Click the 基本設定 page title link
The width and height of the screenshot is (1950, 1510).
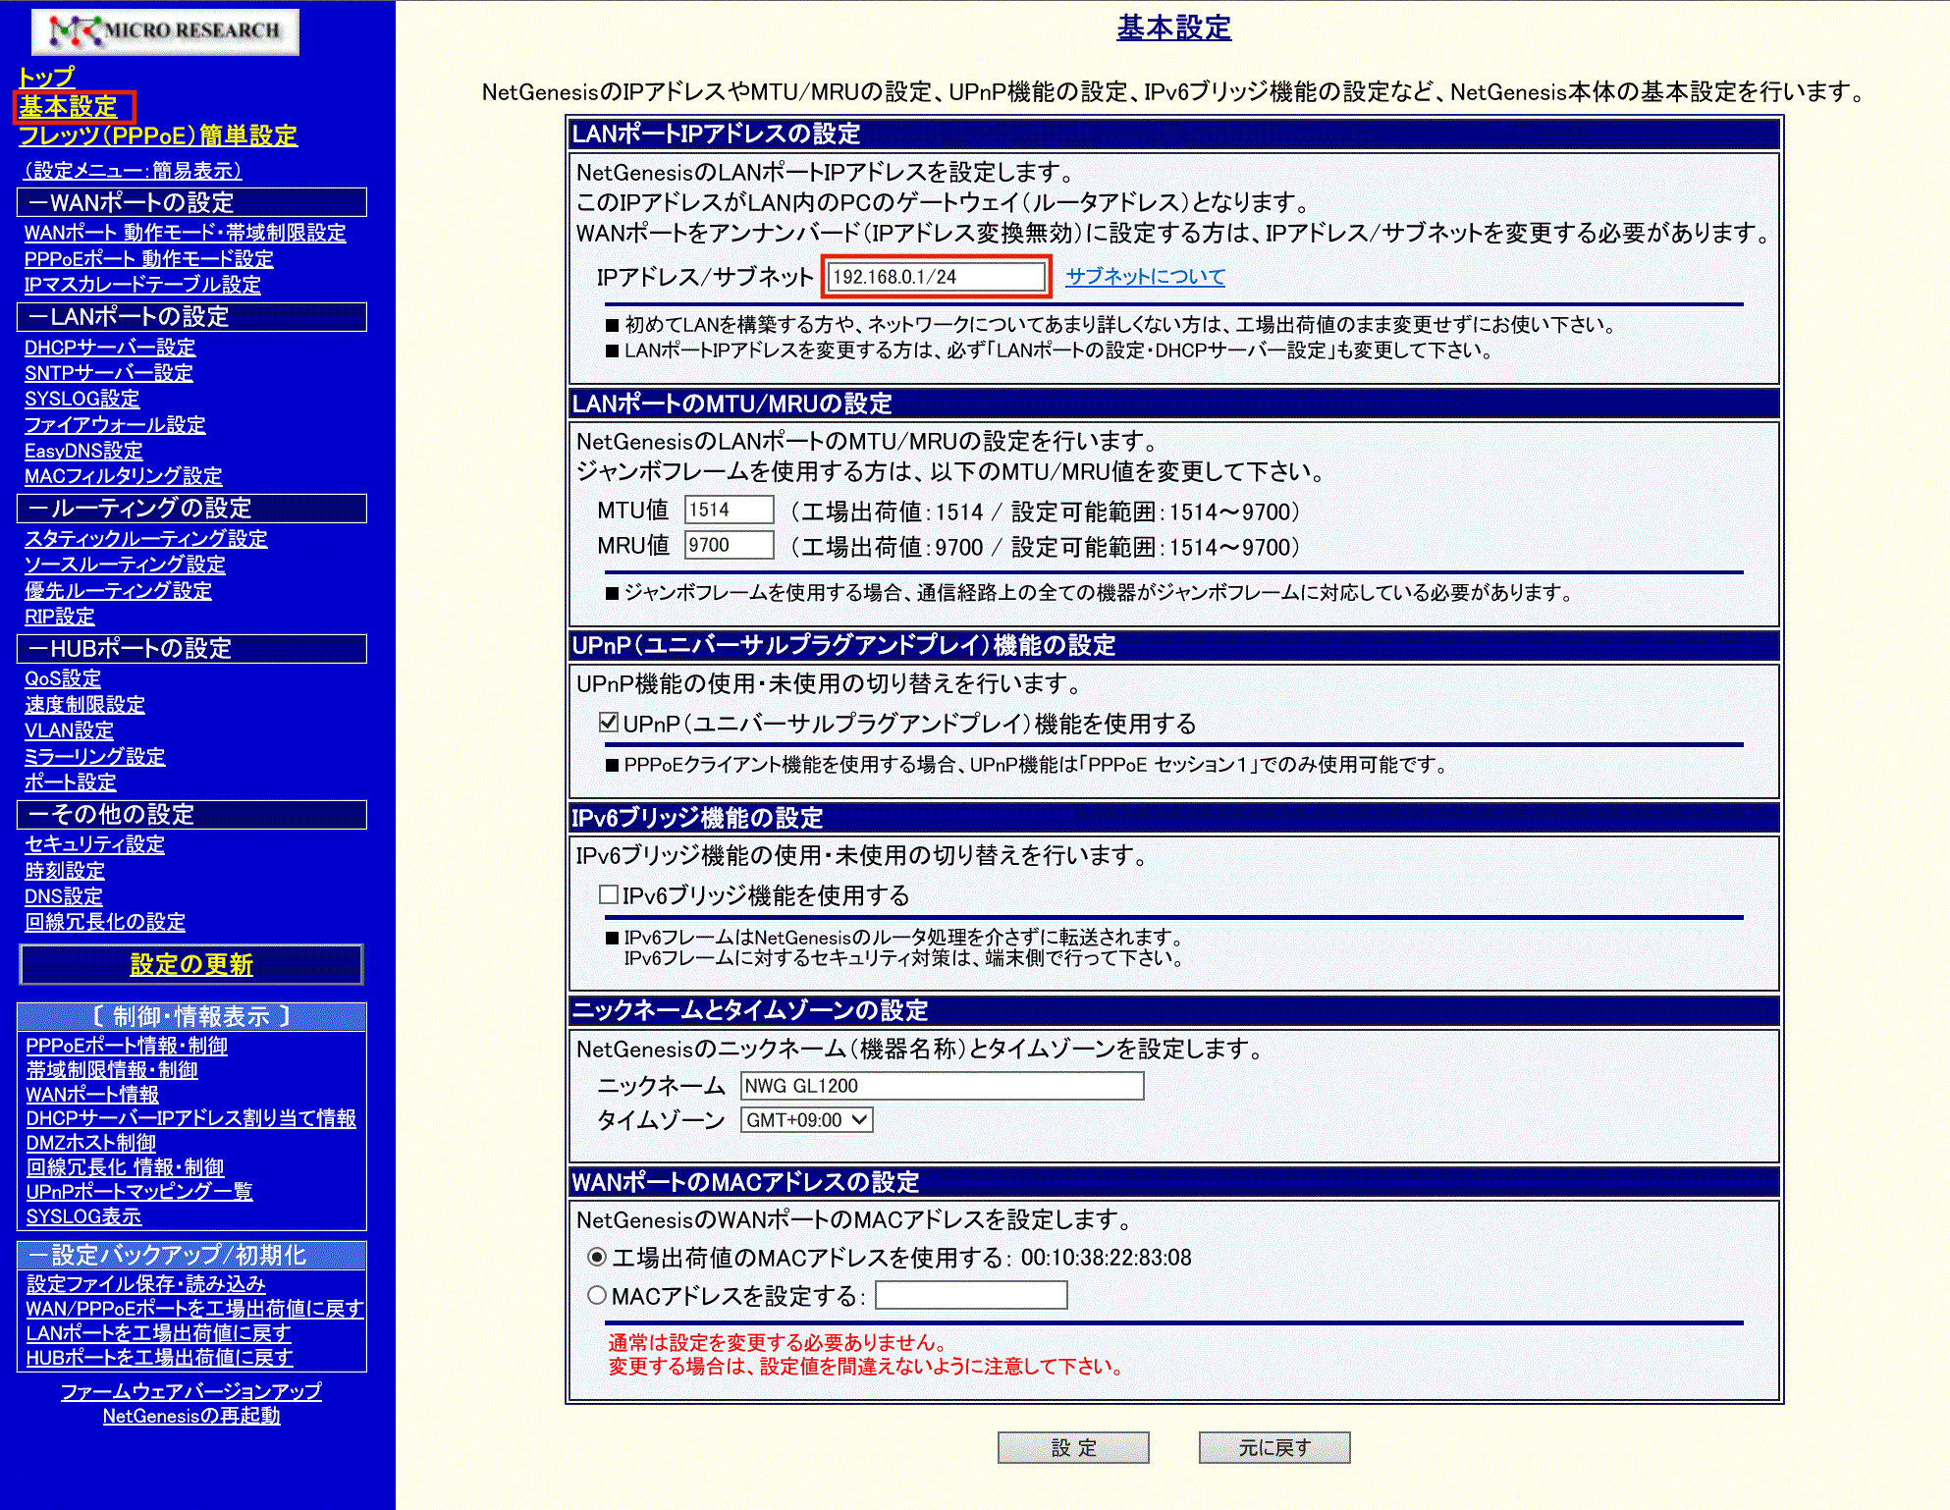coord(1173,27)
